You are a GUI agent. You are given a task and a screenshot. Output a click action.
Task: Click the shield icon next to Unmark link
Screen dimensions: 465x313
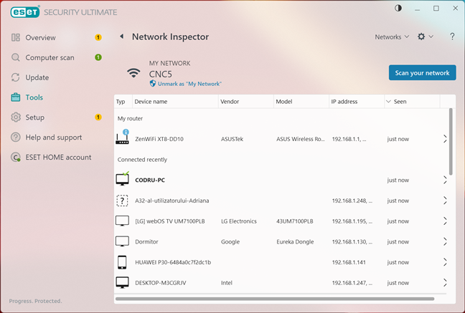coord(152,84)
